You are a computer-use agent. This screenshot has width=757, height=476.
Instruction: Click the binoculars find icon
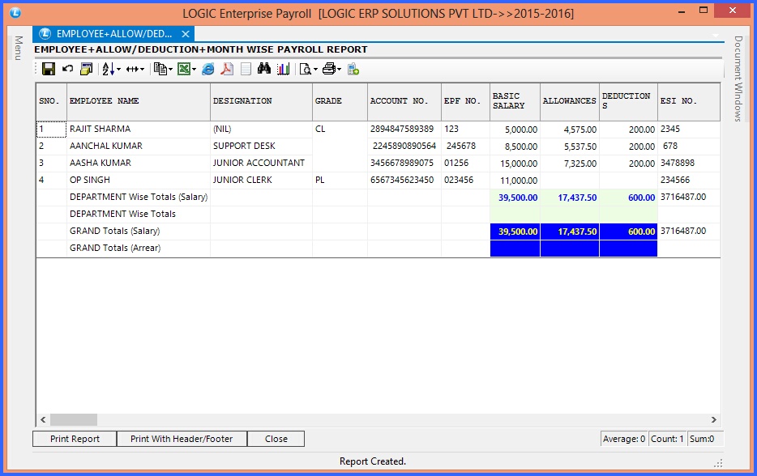click(264, 69)
